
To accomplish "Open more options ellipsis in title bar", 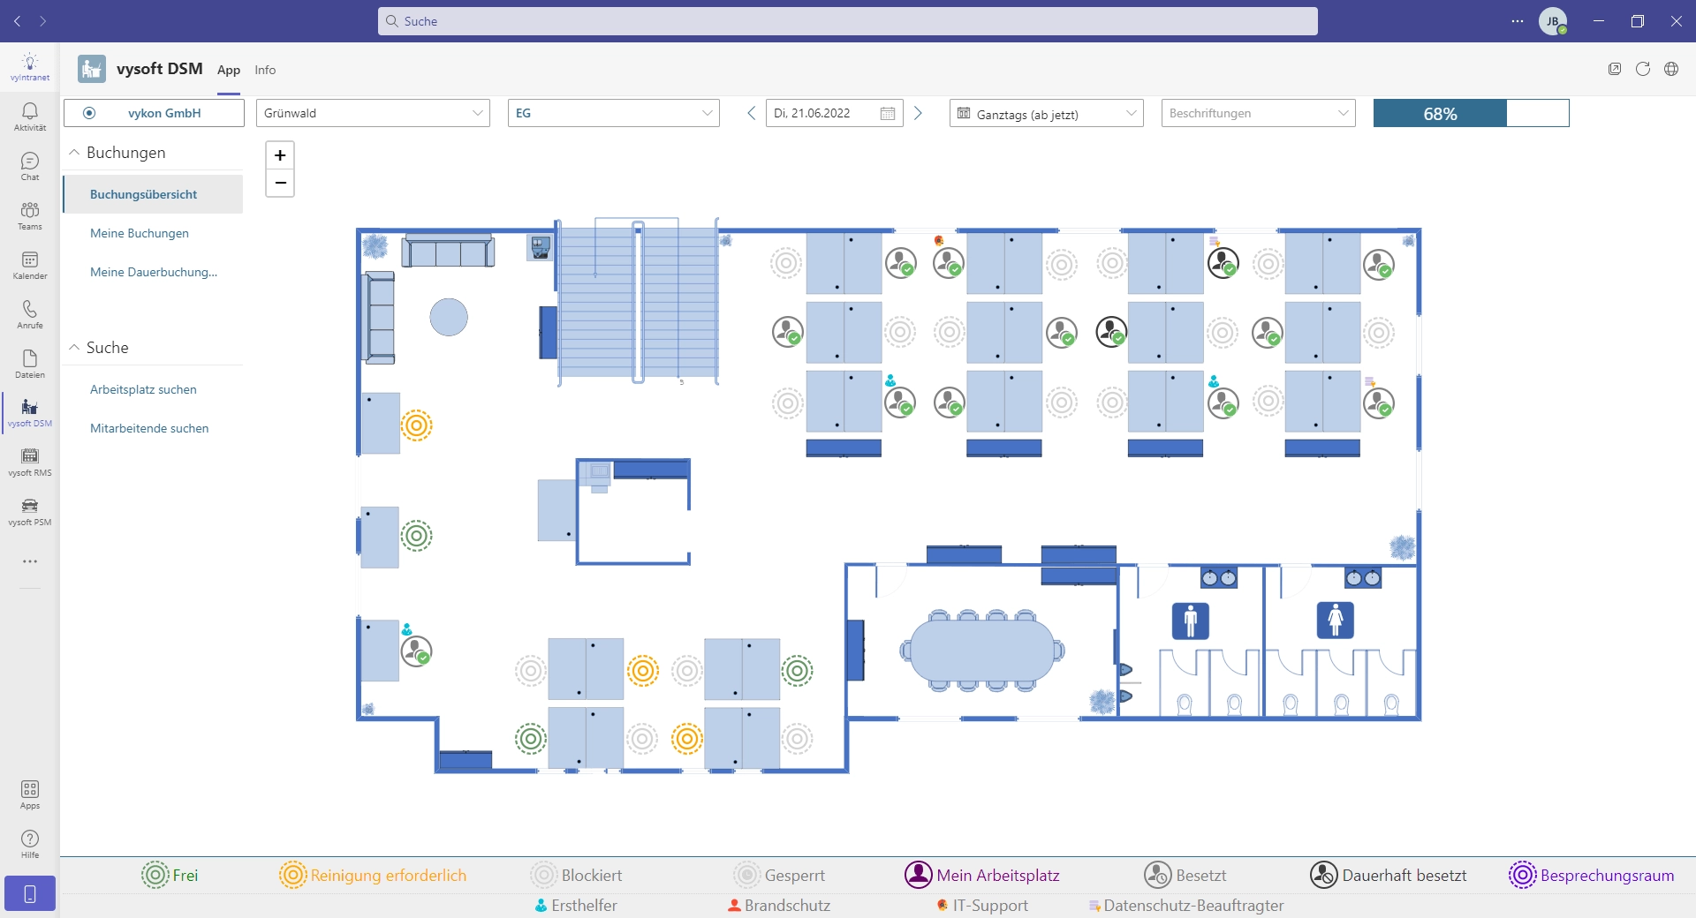I will [x=1518, y=21].
